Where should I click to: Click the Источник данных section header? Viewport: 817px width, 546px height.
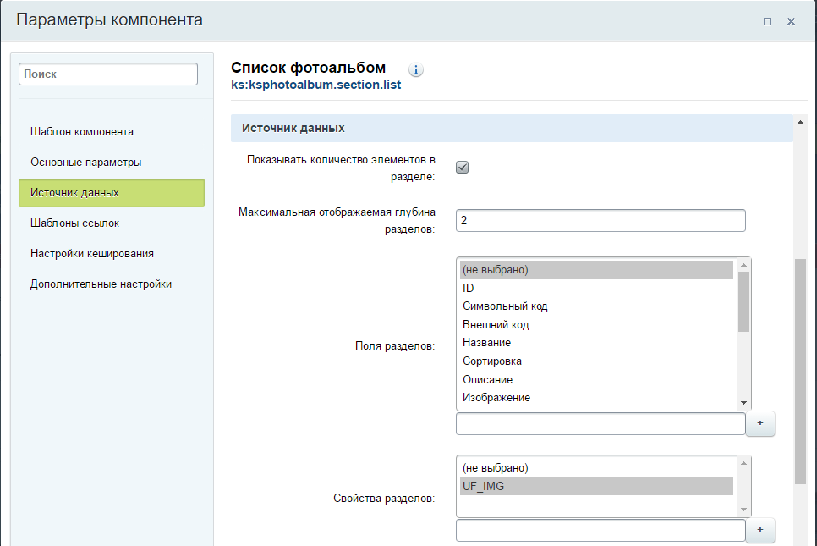[x=512, y=129]
